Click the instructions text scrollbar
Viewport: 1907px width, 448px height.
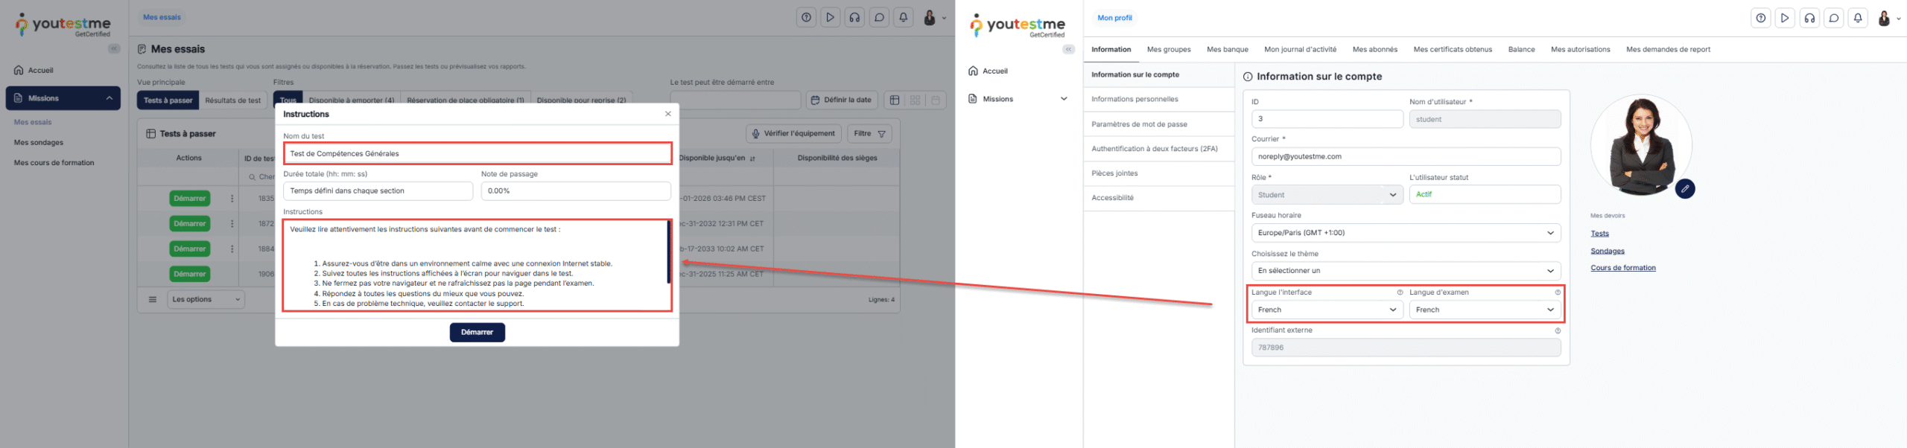[668, 253]
